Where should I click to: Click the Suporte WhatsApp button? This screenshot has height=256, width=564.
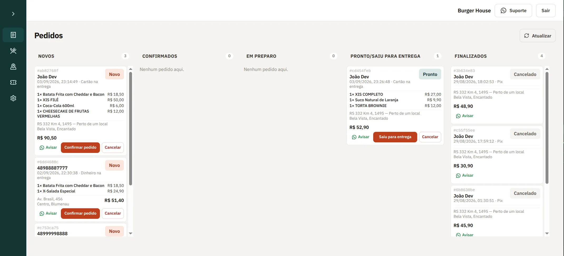tap(513, 11)
